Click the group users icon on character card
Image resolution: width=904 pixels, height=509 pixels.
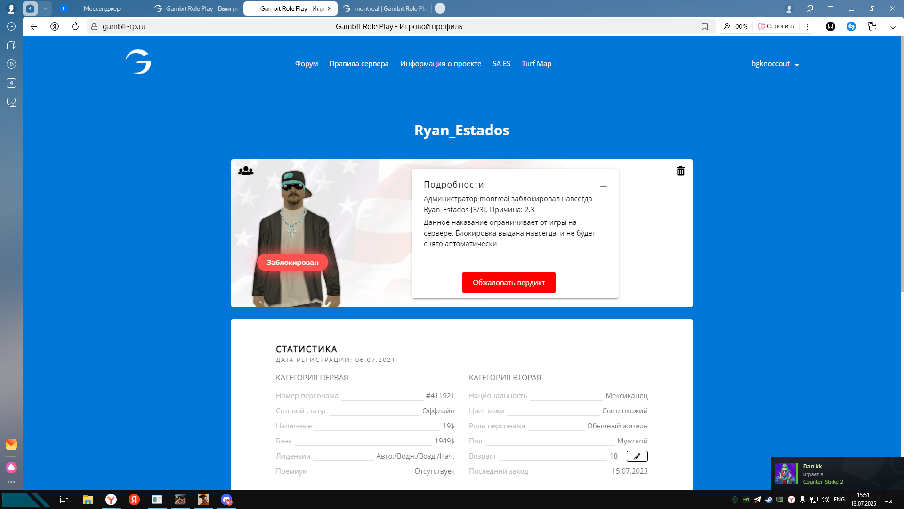pyautogui.click(x=246, y=171)
